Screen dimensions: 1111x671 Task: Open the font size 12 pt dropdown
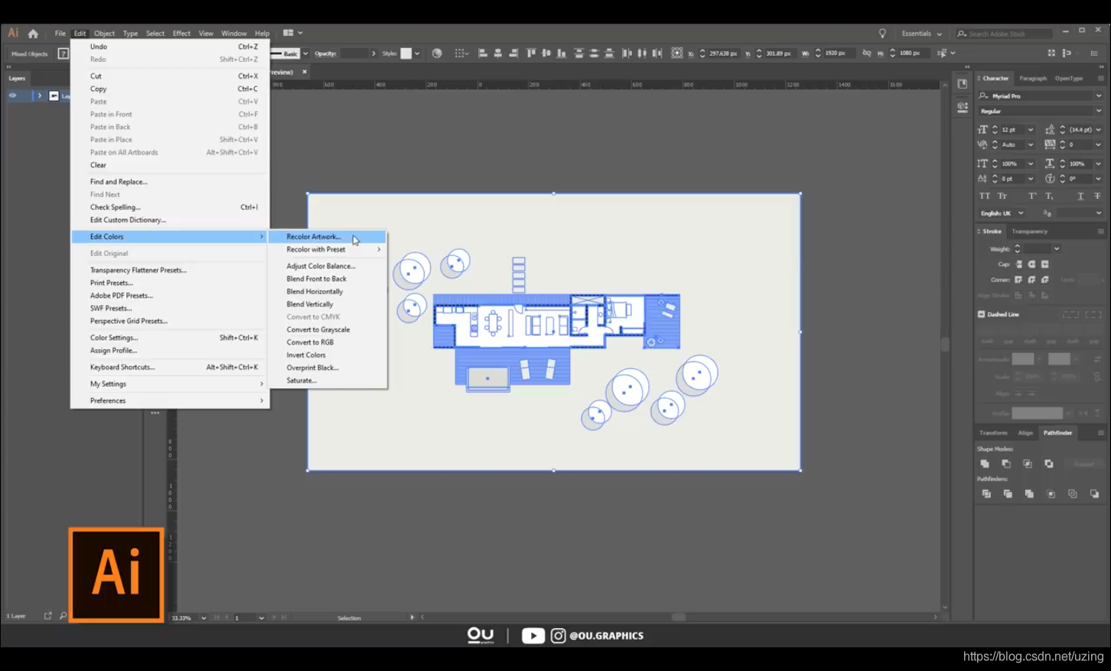(x=1030, y=130)
